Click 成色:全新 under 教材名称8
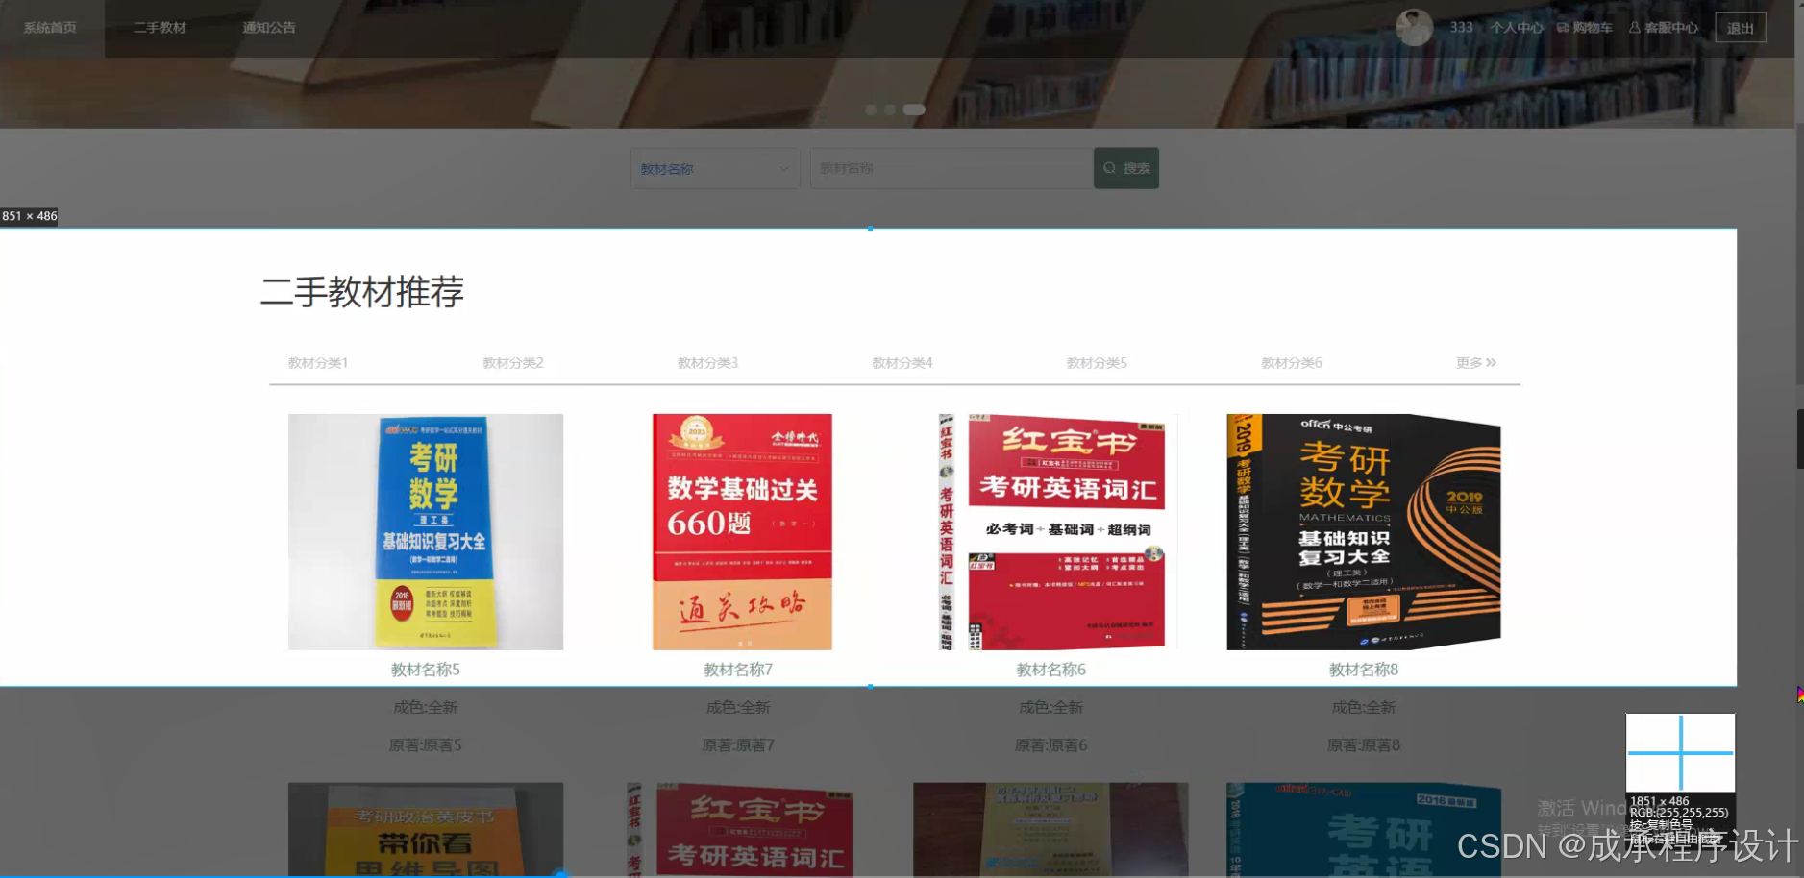 (x=1364, y=707)
